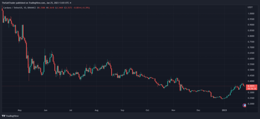260x119 pixels.
Task: Click the 0.9000 price axis label
Action: tap(251, 25)
